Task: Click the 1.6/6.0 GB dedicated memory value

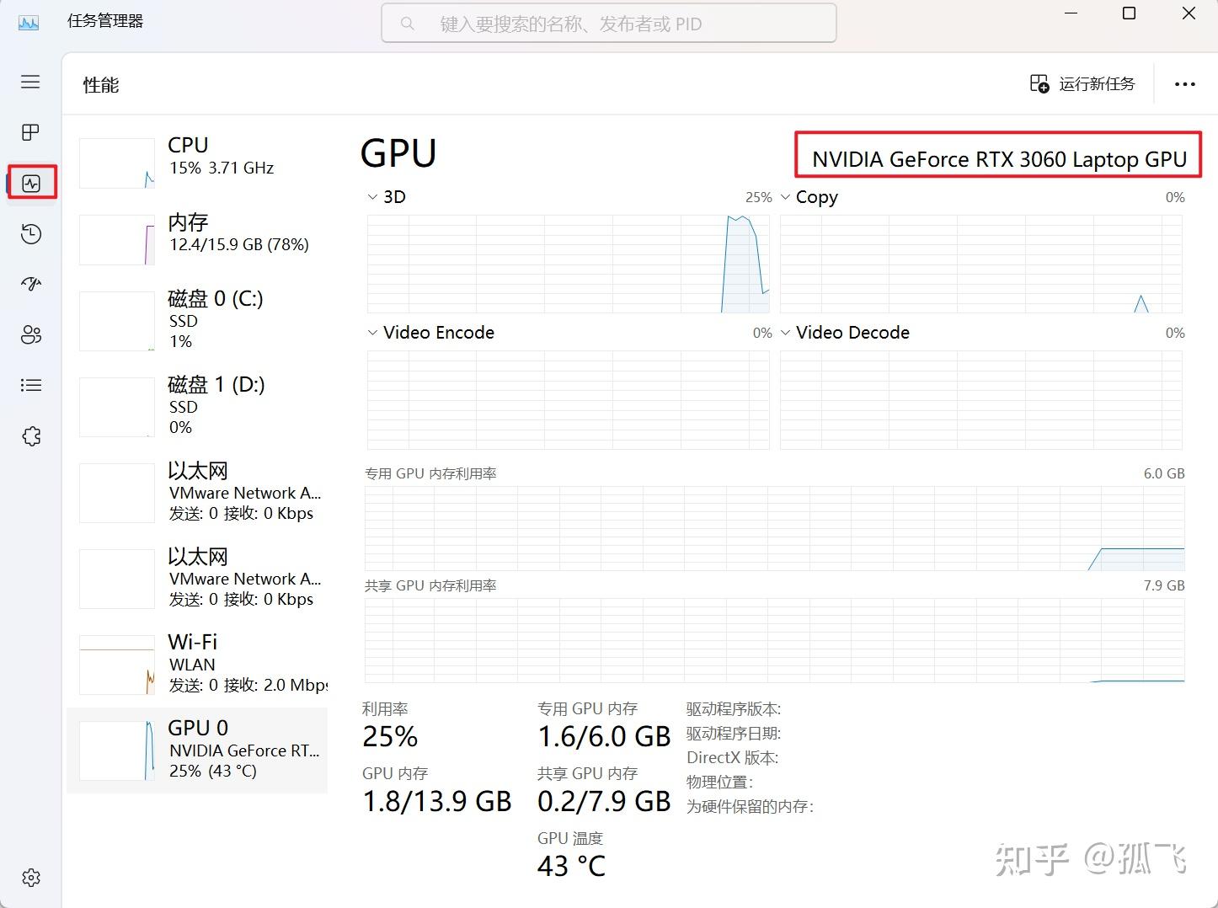Action: click(604, 737)
